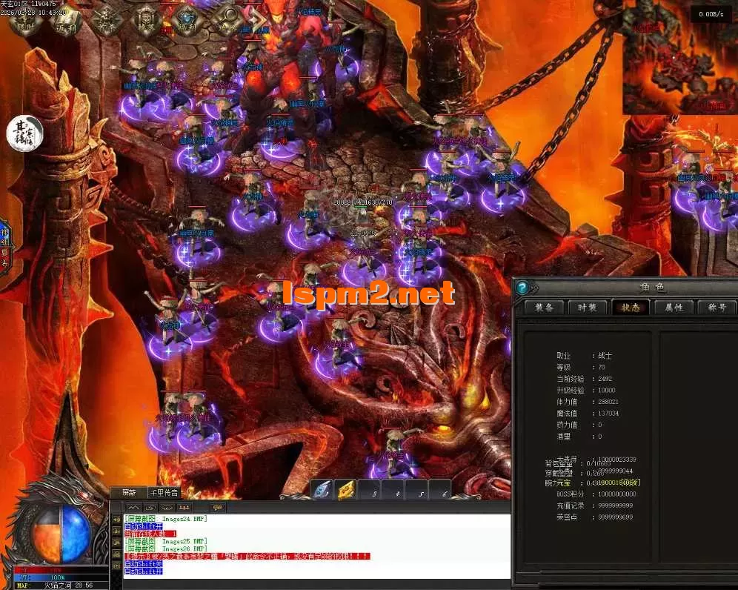Viewport: 738px width, 590px height.
Task: Click the 职业 战士 row in status
Action: [x=584, y=356]
